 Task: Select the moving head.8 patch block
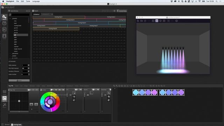[56, 29]
